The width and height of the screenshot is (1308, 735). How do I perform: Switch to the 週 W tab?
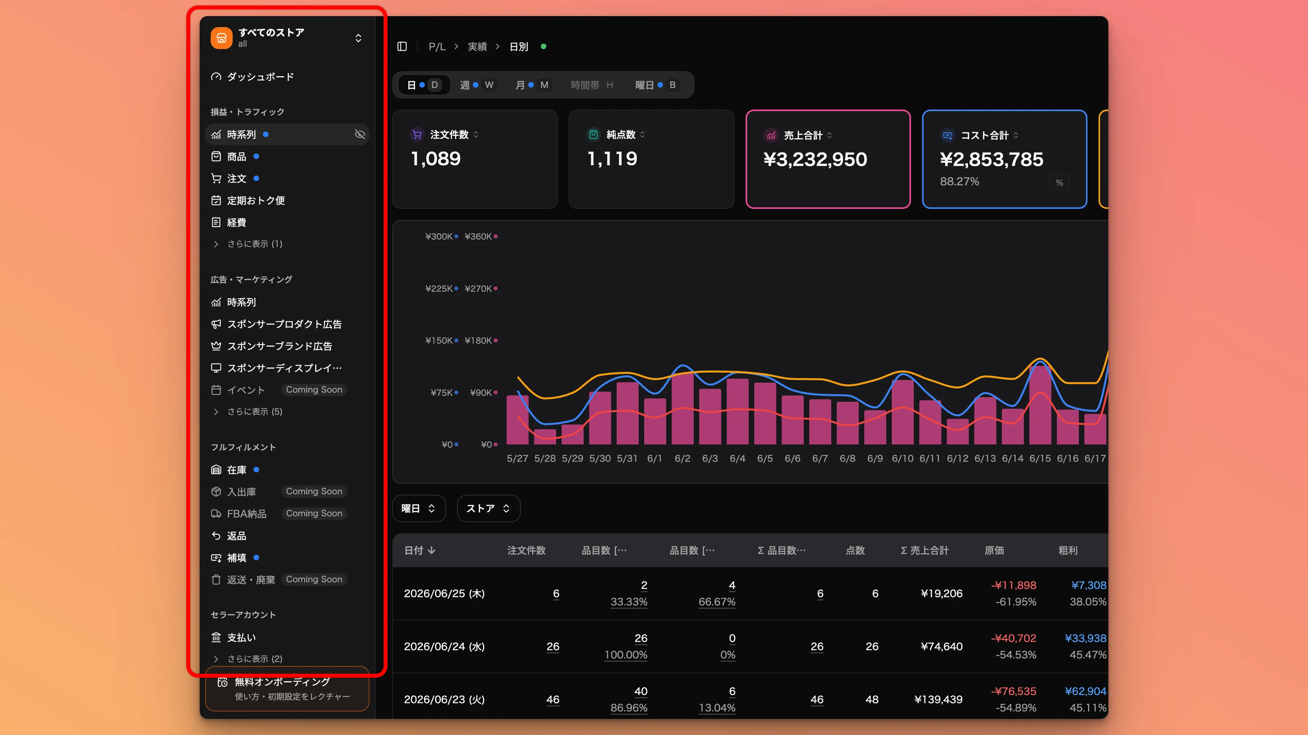(x=476, y=85)
